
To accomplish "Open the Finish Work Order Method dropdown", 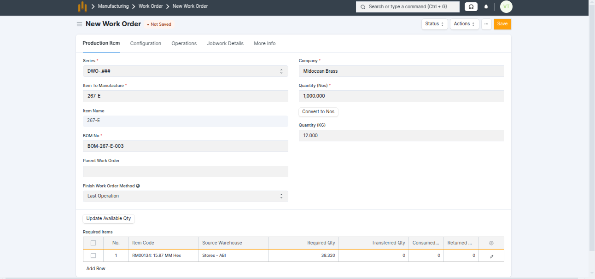I will pos(185,196).
